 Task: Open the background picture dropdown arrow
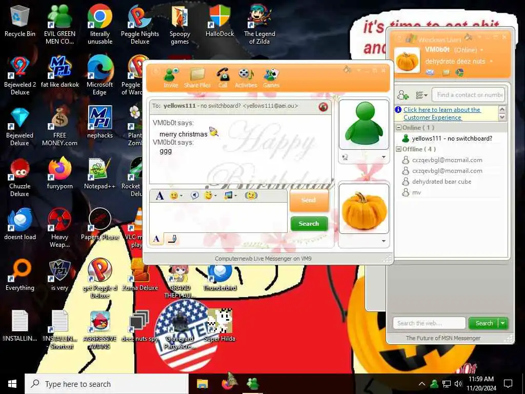pos(236,195)
